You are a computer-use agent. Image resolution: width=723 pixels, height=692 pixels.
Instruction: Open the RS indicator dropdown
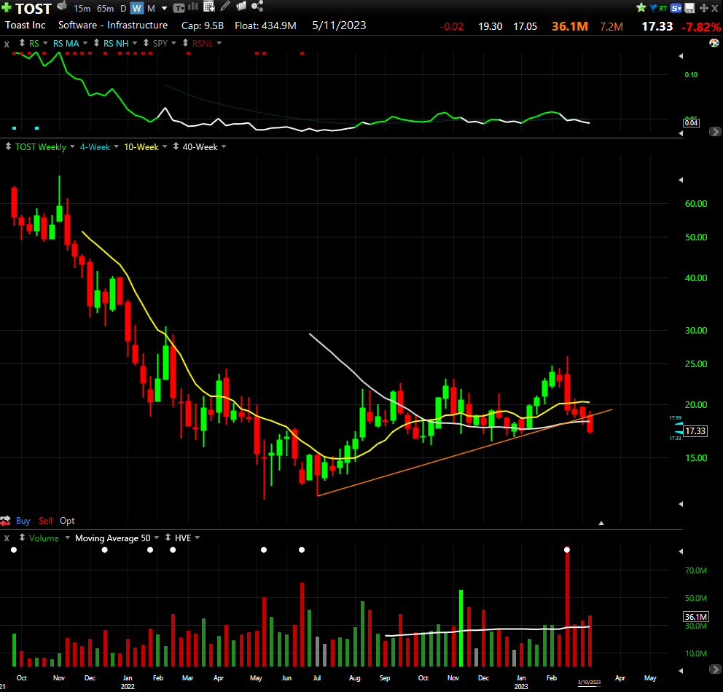coord(45,43)
